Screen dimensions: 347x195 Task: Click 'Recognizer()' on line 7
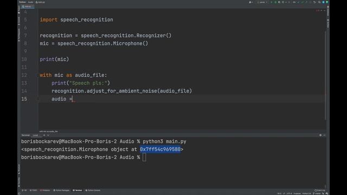click(154, 36)
